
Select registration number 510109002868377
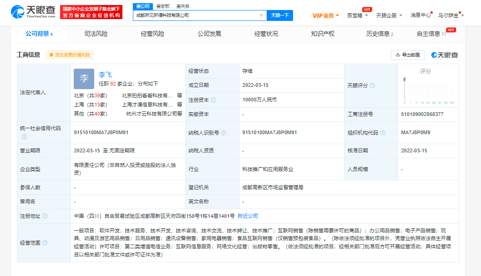[x=422, y=114]
